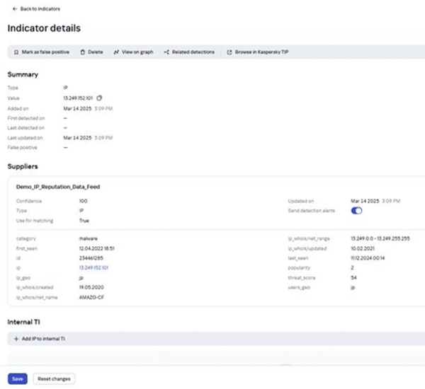Select the ip_whois/created value 19.05.2020
425x389 pixels.
click(x=91, y=287)
